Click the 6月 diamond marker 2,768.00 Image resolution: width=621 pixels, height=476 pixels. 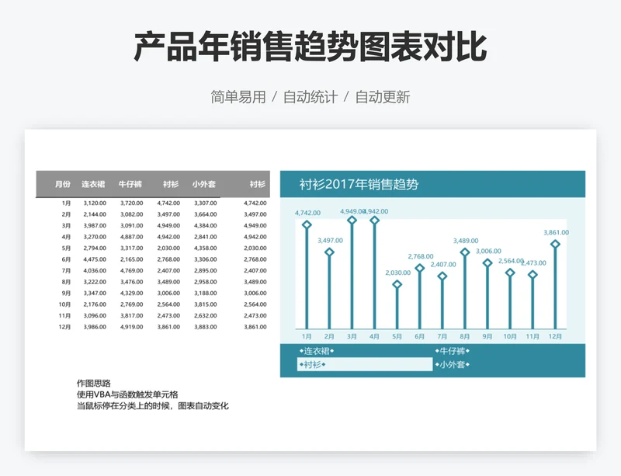point(419,268)
